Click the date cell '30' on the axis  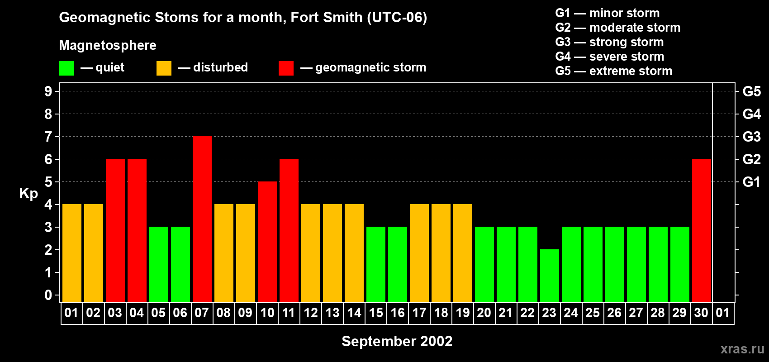[x=702, y=313]
